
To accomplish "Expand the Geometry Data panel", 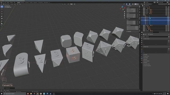I will (147, 64).
